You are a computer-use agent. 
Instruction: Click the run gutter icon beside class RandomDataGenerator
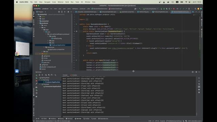[76, 24]
